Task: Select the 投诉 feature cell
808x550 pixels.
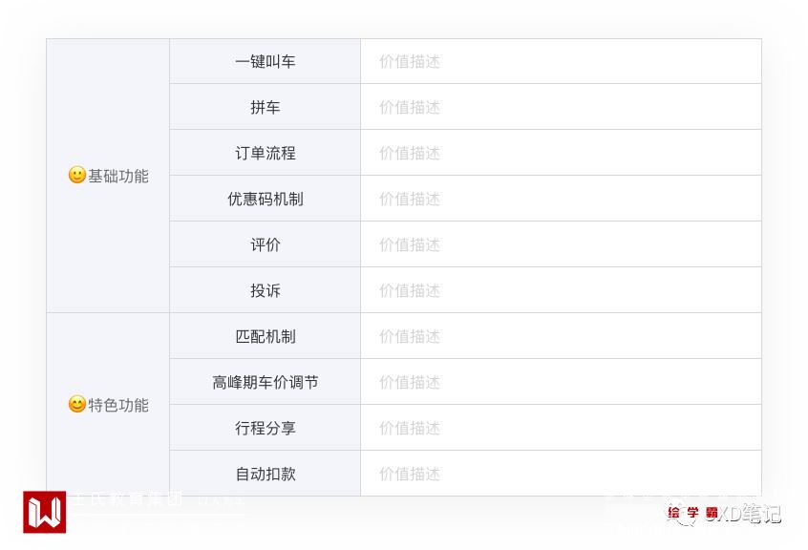Action: point(266,290)
